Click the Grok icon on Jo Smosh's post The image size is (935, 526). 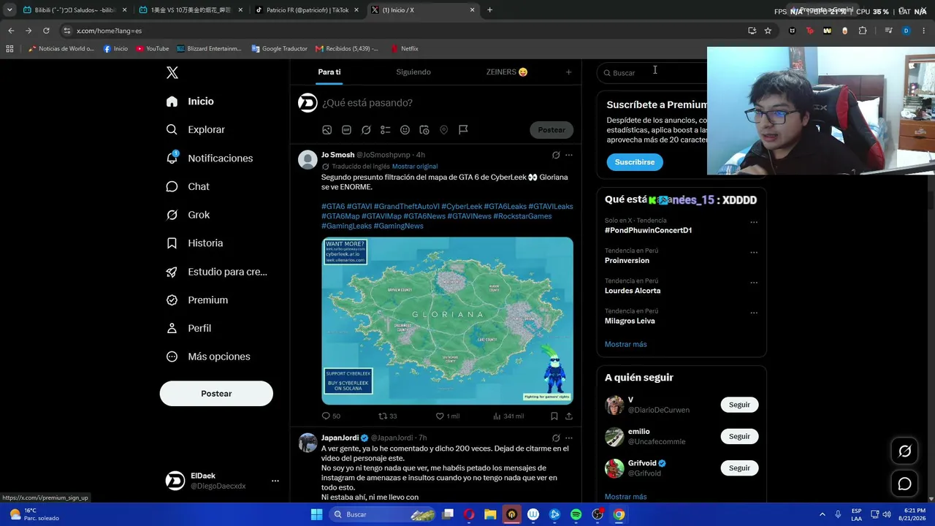pos(556,155)
